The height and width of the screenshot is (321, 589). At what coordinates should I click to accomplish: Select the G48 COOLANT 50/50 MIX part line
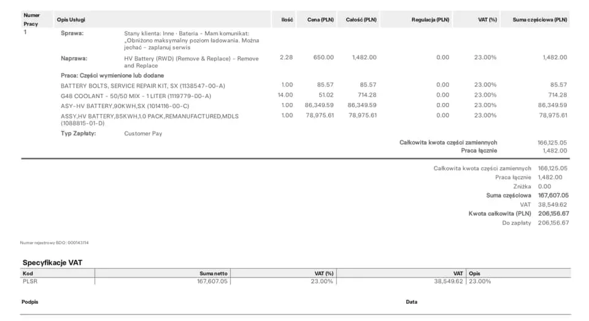(136, 96)
